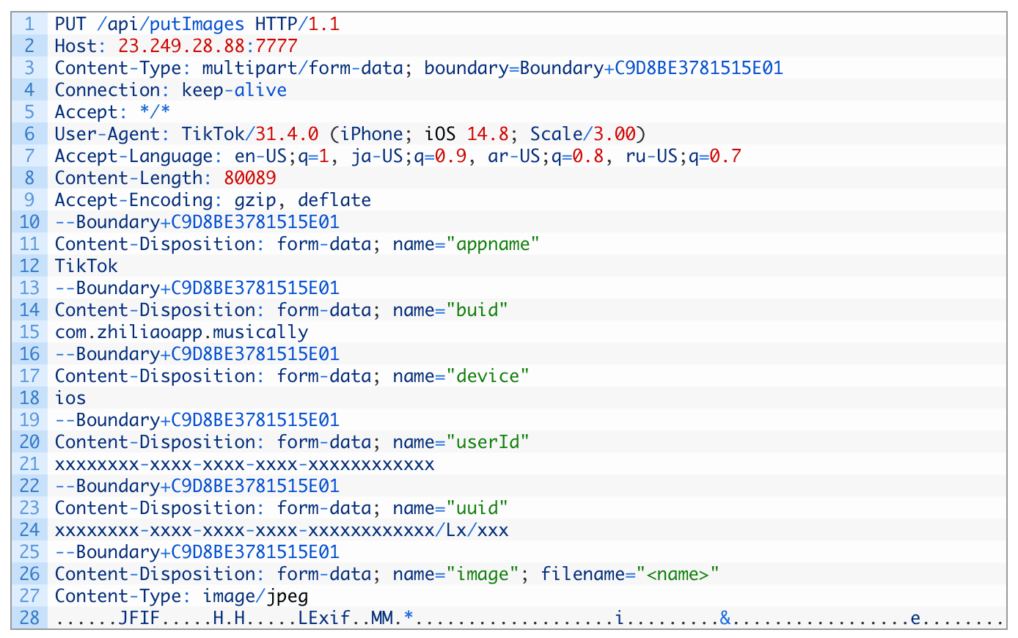Image resolution: width=1018 pixels, height=638 pixels.
Task: Click the 'Content-Type: multipart/form-data' header line
Action: 419,68
